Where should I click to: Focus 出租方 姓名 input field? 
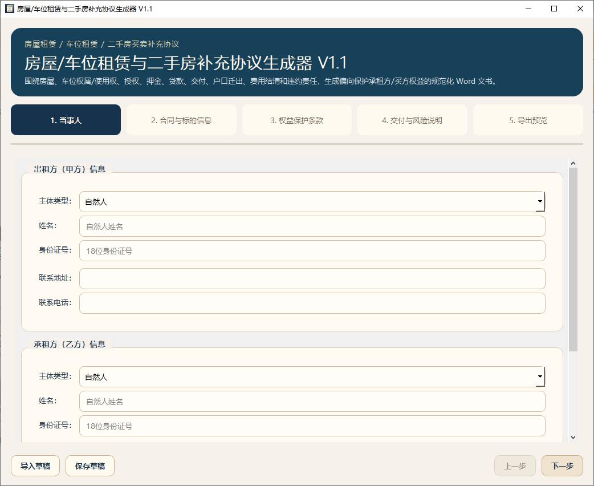(x=312, y=226)
